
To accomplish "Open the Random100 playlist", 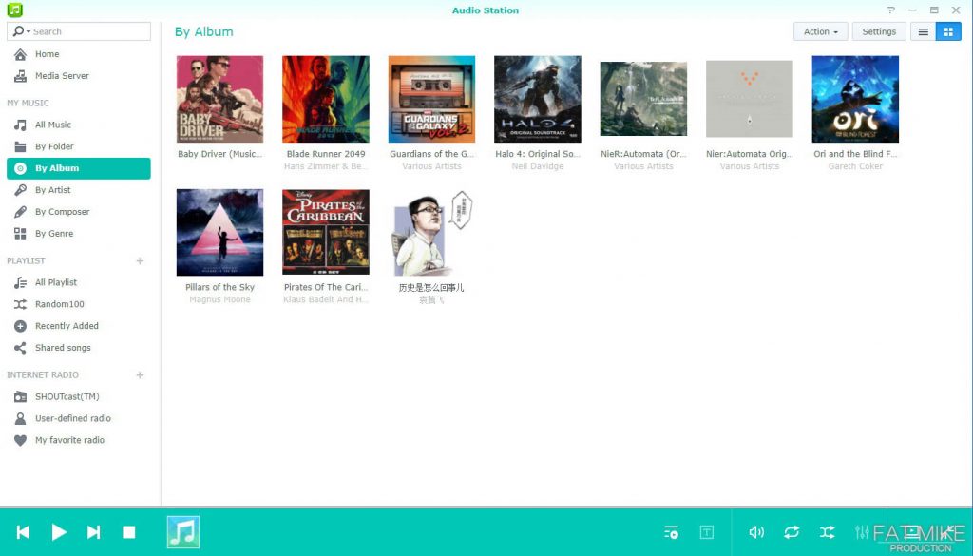I will [60, 304].
